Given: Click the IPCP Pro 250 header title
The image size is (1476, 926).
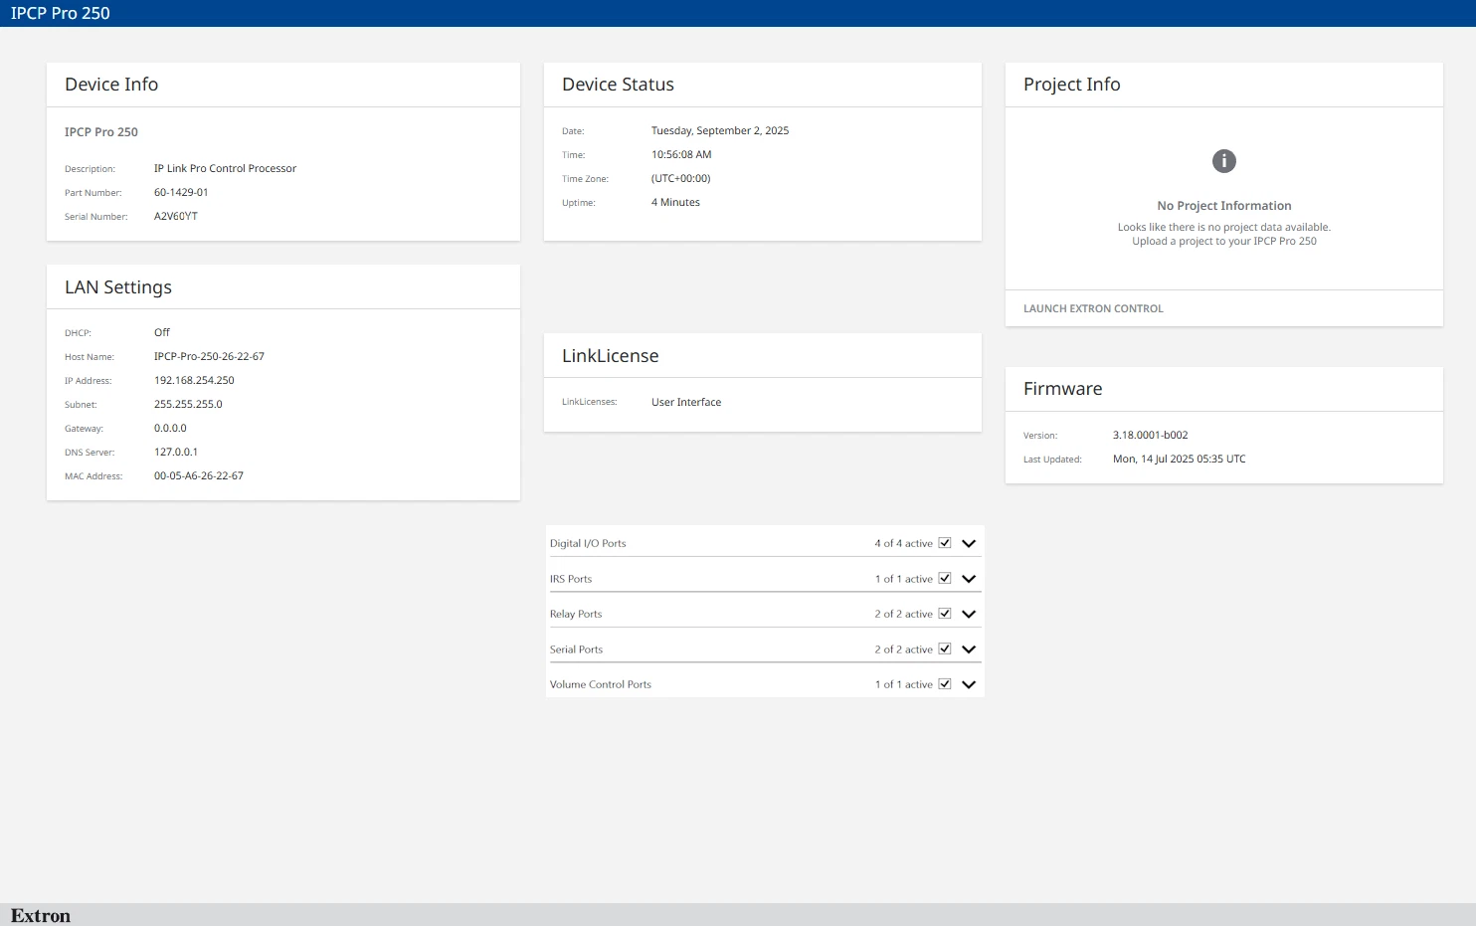Looking at the screenshot, I should (x=61, y=13).
